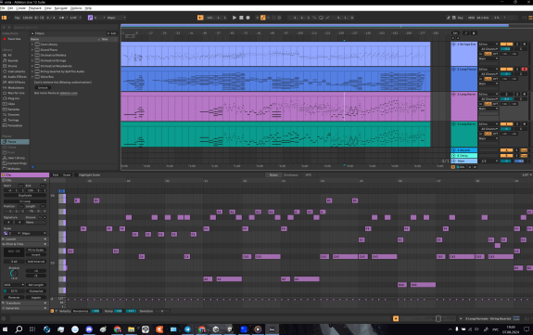
Task: Click the lock envelopes icon above the track headers
Action: [474, 33]
